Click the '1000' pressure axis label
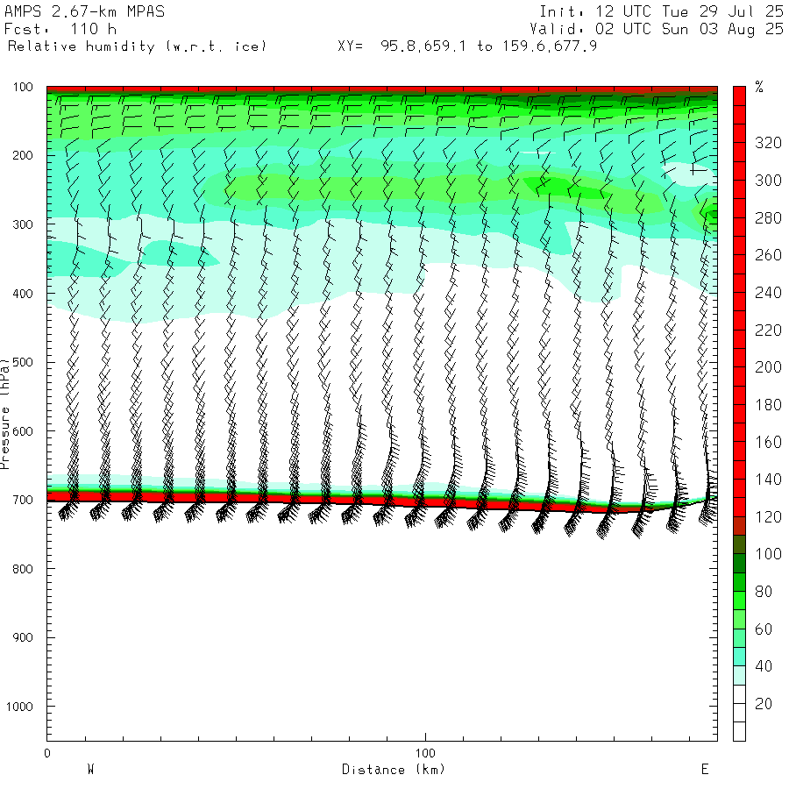Viewport: 789px width, 789px height. pyautogui.click(x=19, y=707)
